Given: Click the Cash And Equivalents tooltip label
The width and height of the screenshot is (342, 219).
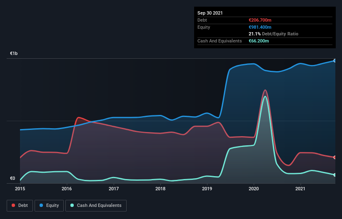Looking at the screenshot, I should pos(220,41).
